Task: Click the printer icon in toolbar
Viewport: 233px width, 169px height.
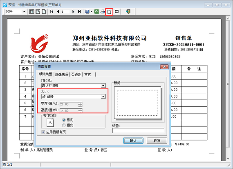Action: click(103, 11)
